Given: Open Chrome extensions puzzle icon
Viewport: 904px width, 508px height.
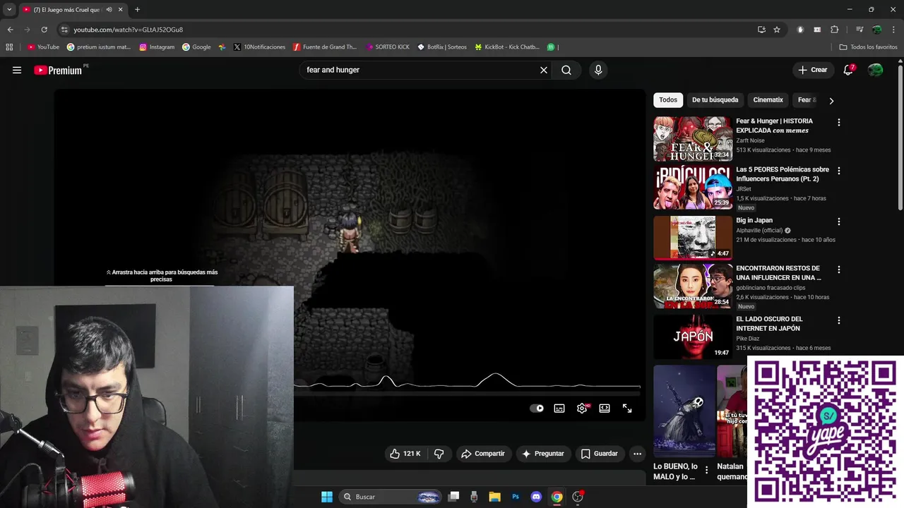Looking at the screenshot, I should pos(834,30).
